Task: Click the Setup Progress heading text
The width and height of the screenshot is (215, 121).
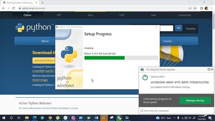Action: [x=98, y=34]
